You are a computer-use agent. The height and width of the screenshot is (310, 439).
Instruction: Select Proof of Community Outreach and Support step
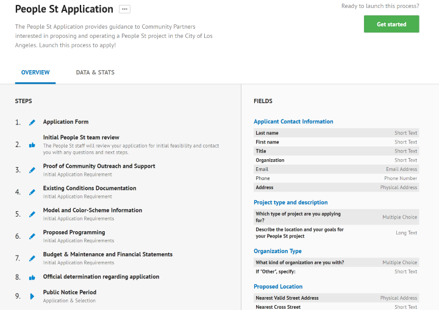click(x=99, y=166)
